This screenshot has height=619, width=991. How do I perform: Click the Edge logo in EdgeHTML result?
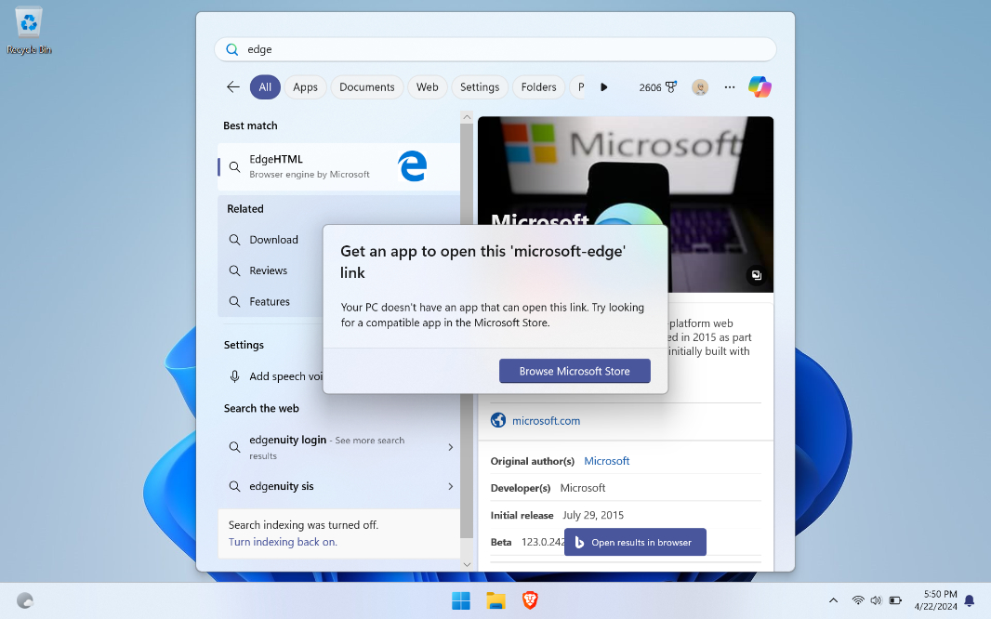[x=412, y=166]
